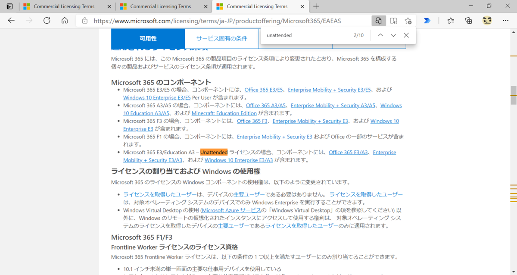Viewport: 517px width, 275px height.
Task: Open the Windows 10 Enterprise E3/E5 link
Action: click(157, 98)
